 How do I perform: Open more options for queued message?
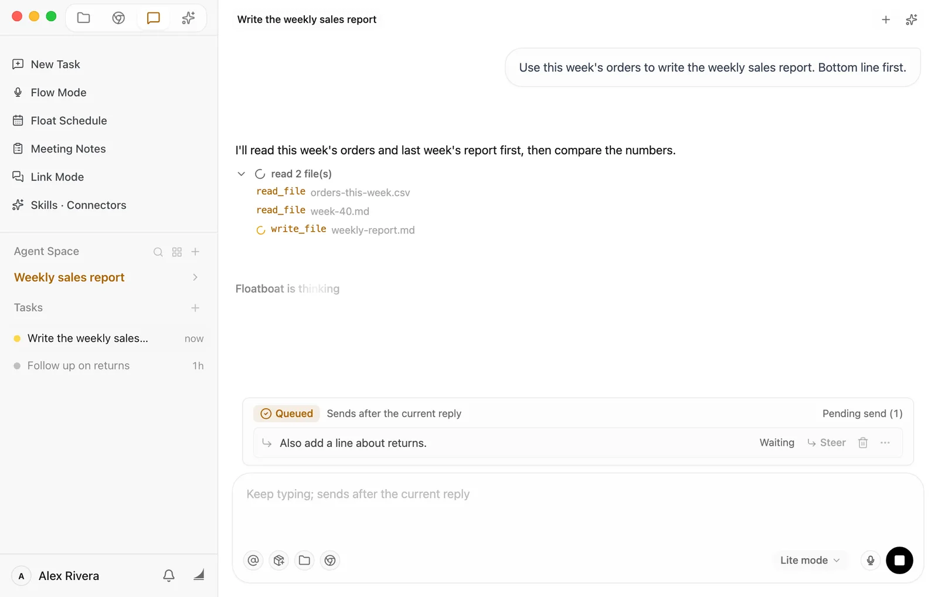coord(885,443)
